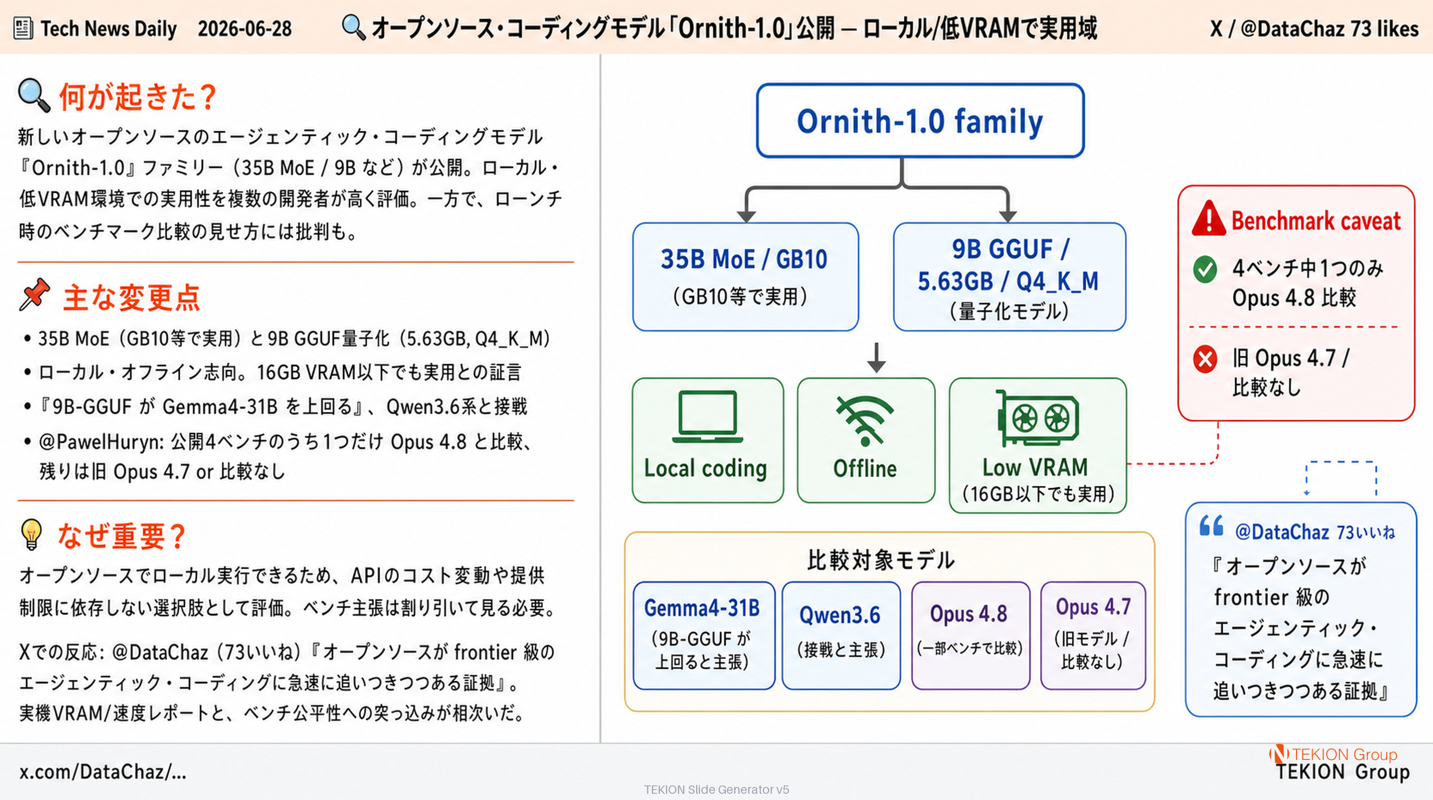Select the 9B GGUF / 5.63GB / Q4_K_M box
The image size is (1433, 800).
pyautogui.click(x=1009, y=277)
